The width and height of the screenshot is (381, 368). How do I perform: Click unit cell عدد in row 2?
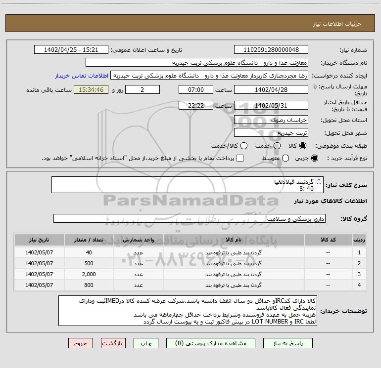[x=139, y=263]
